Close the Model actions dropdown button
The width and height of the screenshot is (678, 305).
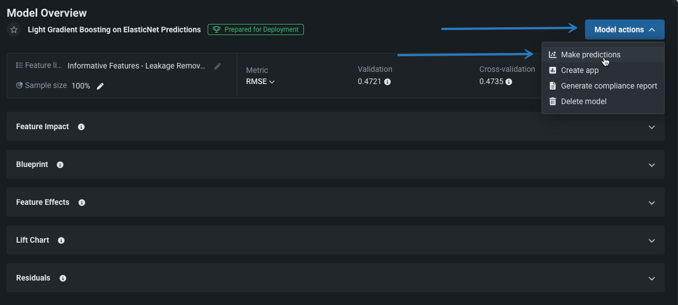click(x=624, y=29)
